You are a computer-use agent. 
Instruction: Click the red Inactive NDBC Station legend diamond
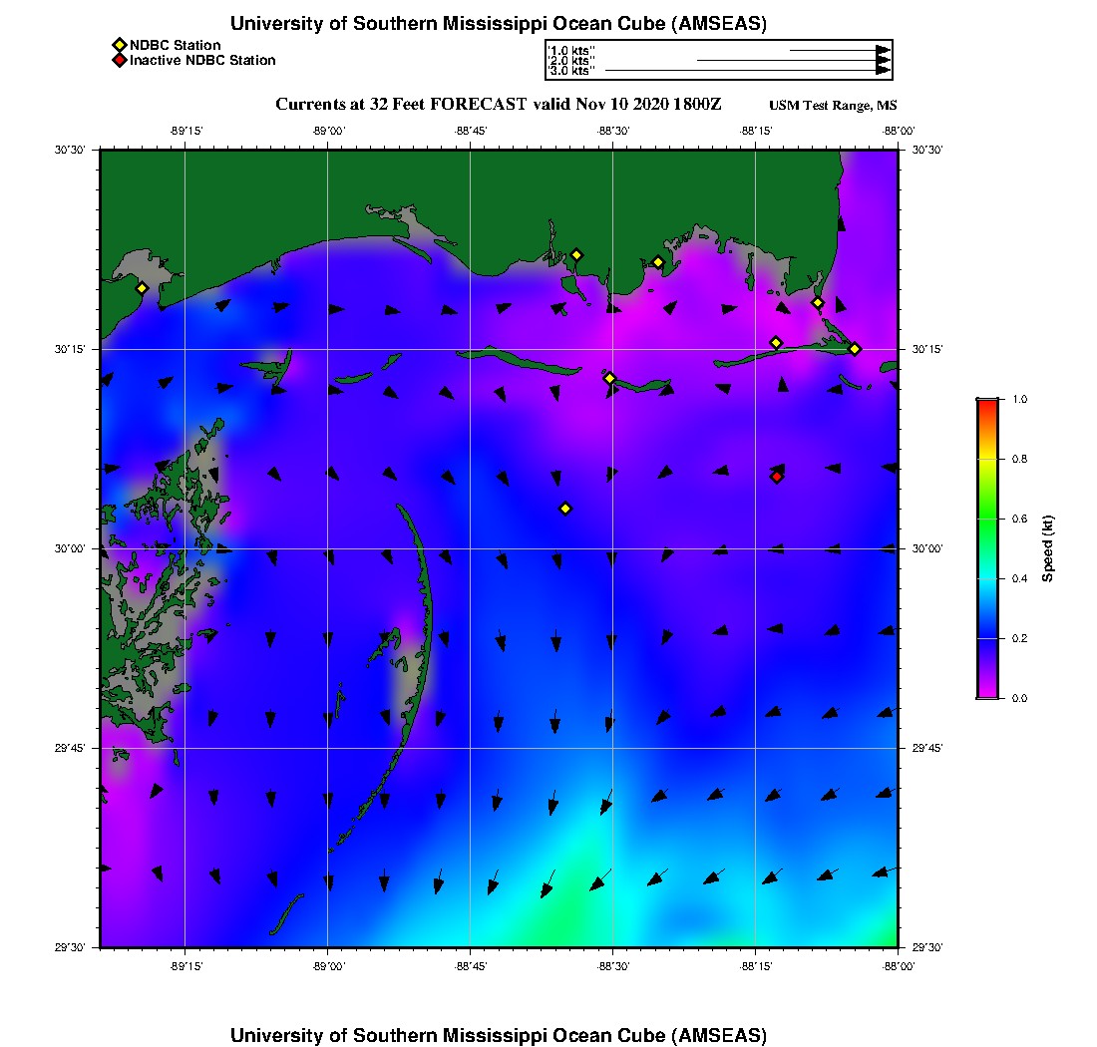click(119, 61)
